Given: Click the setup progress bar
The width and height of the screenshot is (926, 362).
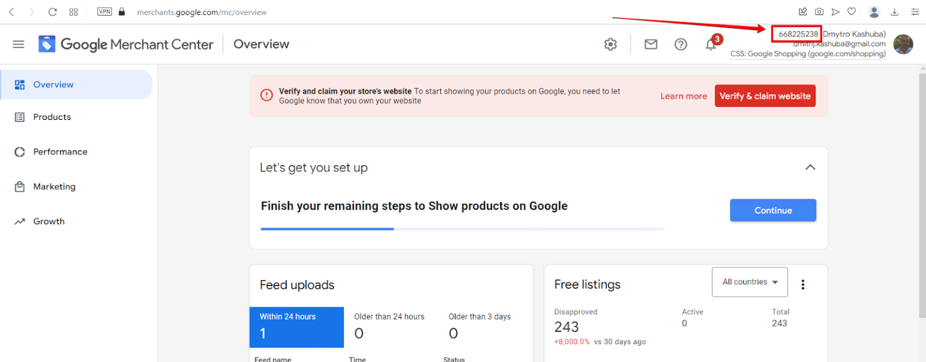Looking at the screenshot, I should click(462, 229).
